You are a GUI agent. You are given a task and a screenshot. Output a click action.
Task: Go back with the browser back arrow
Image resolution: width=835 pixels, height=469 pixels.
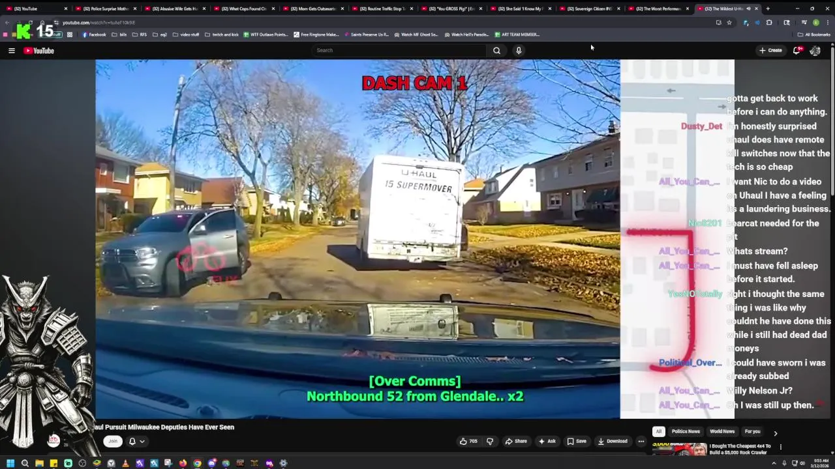click(x=7, y=22)
